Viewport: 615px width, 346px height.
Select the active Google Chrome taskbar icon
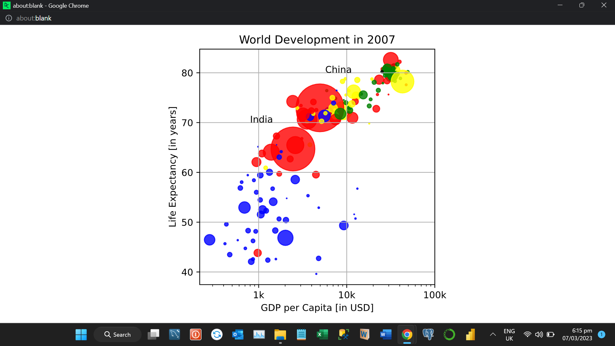click(x=407, y=334)
